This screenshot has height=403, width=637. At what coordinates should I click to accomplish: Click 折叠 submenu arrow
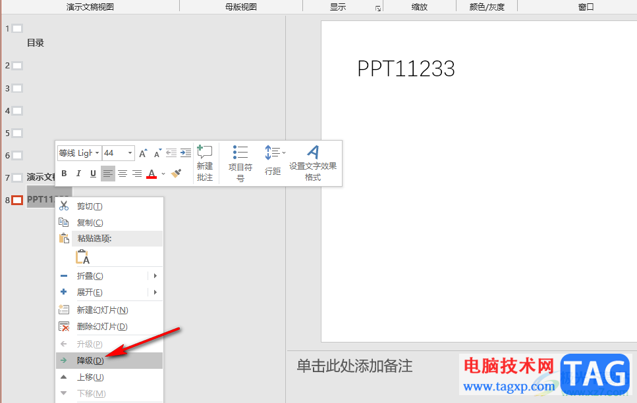click(155, 276)
